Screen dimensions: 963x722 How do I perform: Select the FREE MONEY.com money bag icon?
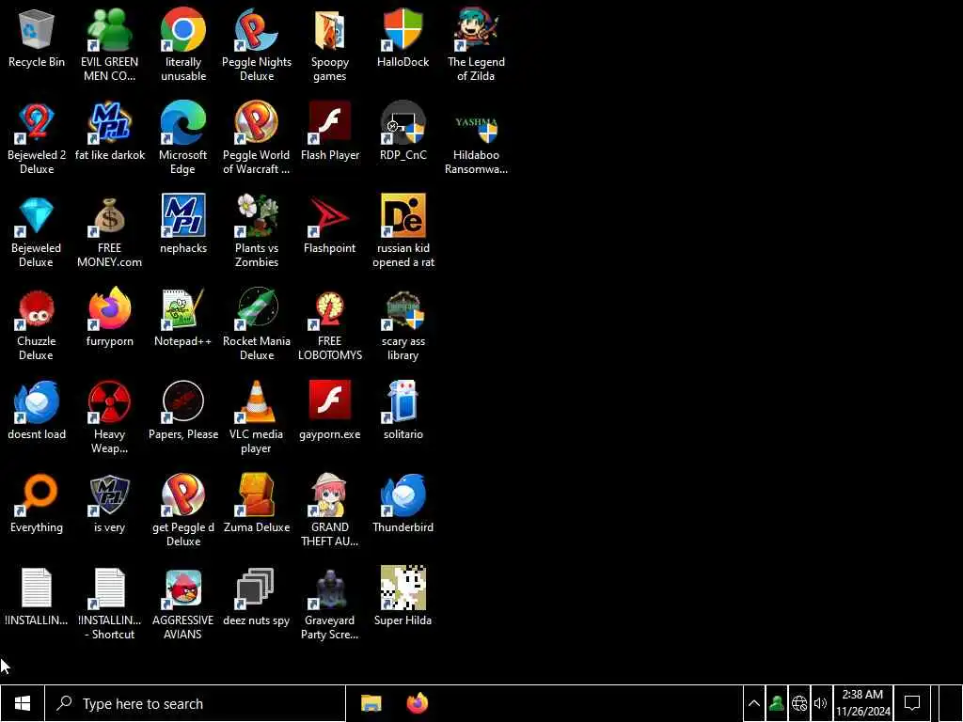coord(109,216)
